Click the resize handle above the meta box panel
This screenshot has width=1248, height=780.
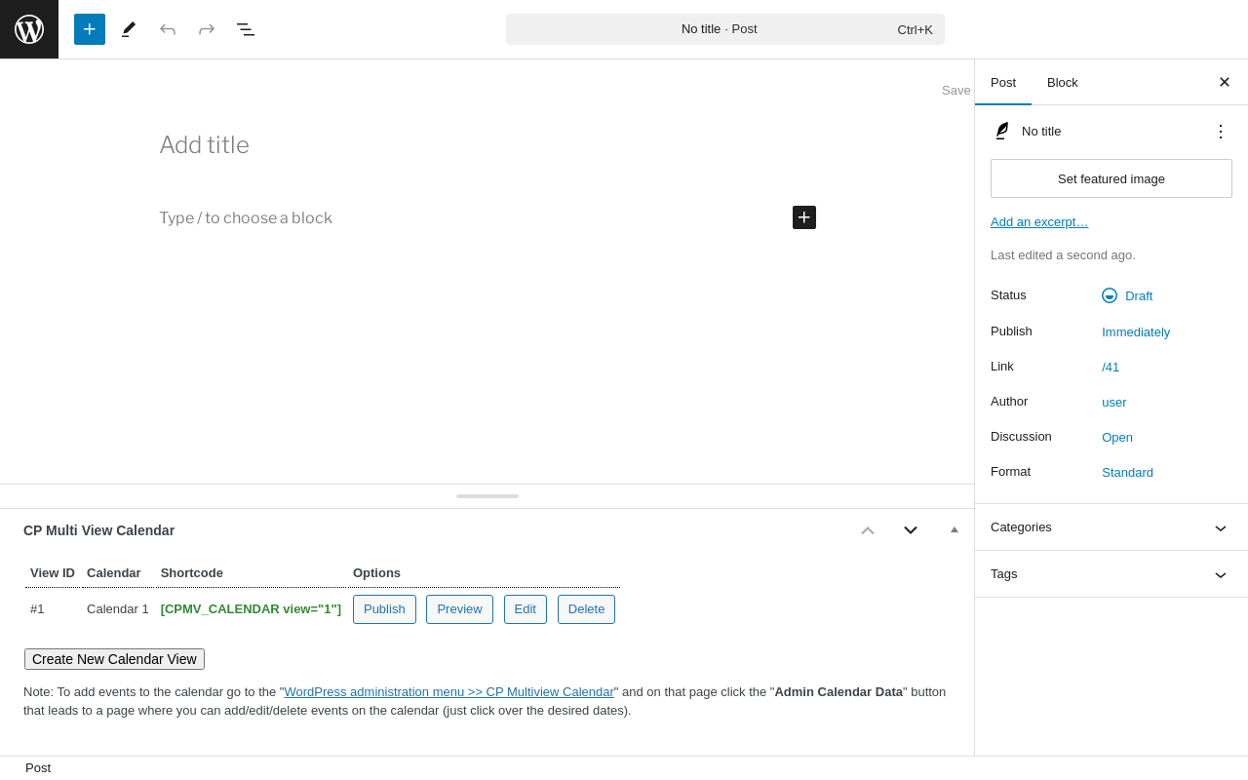[487, 496]
